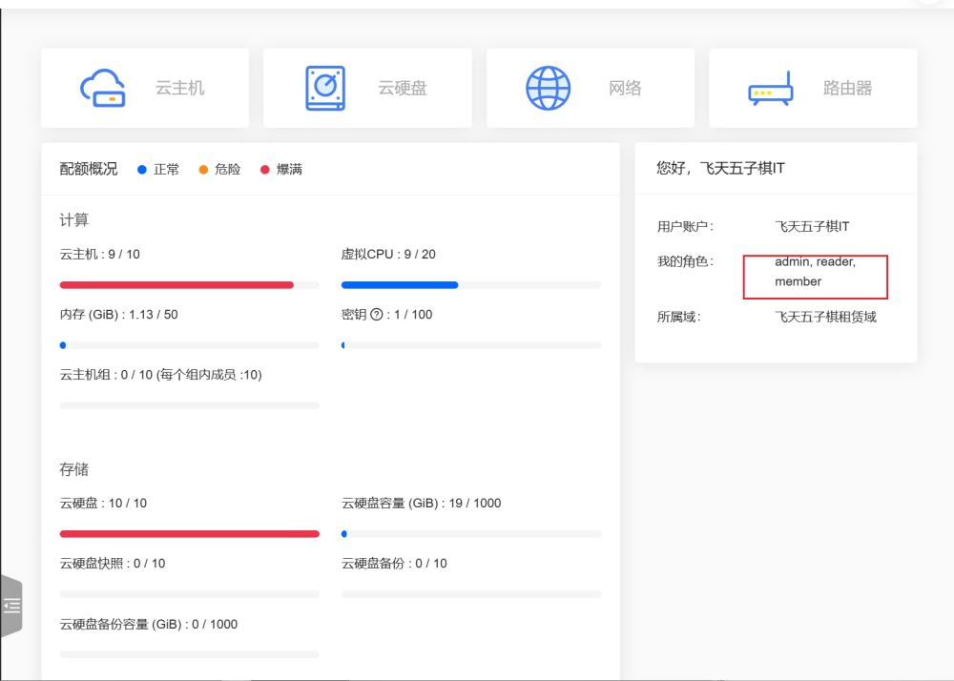Click the cloud host (云主机) icon
The width and height of the screenshot is (954, 681).
coord(103,88)
